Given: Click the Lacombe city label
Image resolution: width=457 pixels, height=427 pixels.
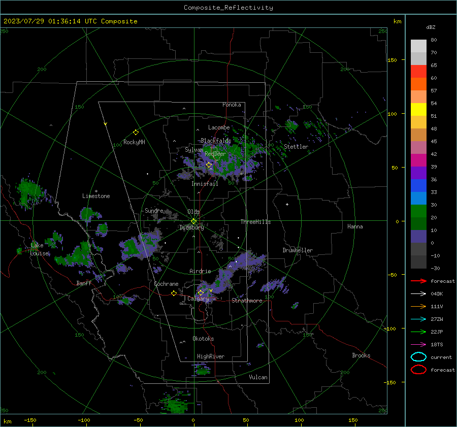Looking at the screenshot, I should click(219, 127).
